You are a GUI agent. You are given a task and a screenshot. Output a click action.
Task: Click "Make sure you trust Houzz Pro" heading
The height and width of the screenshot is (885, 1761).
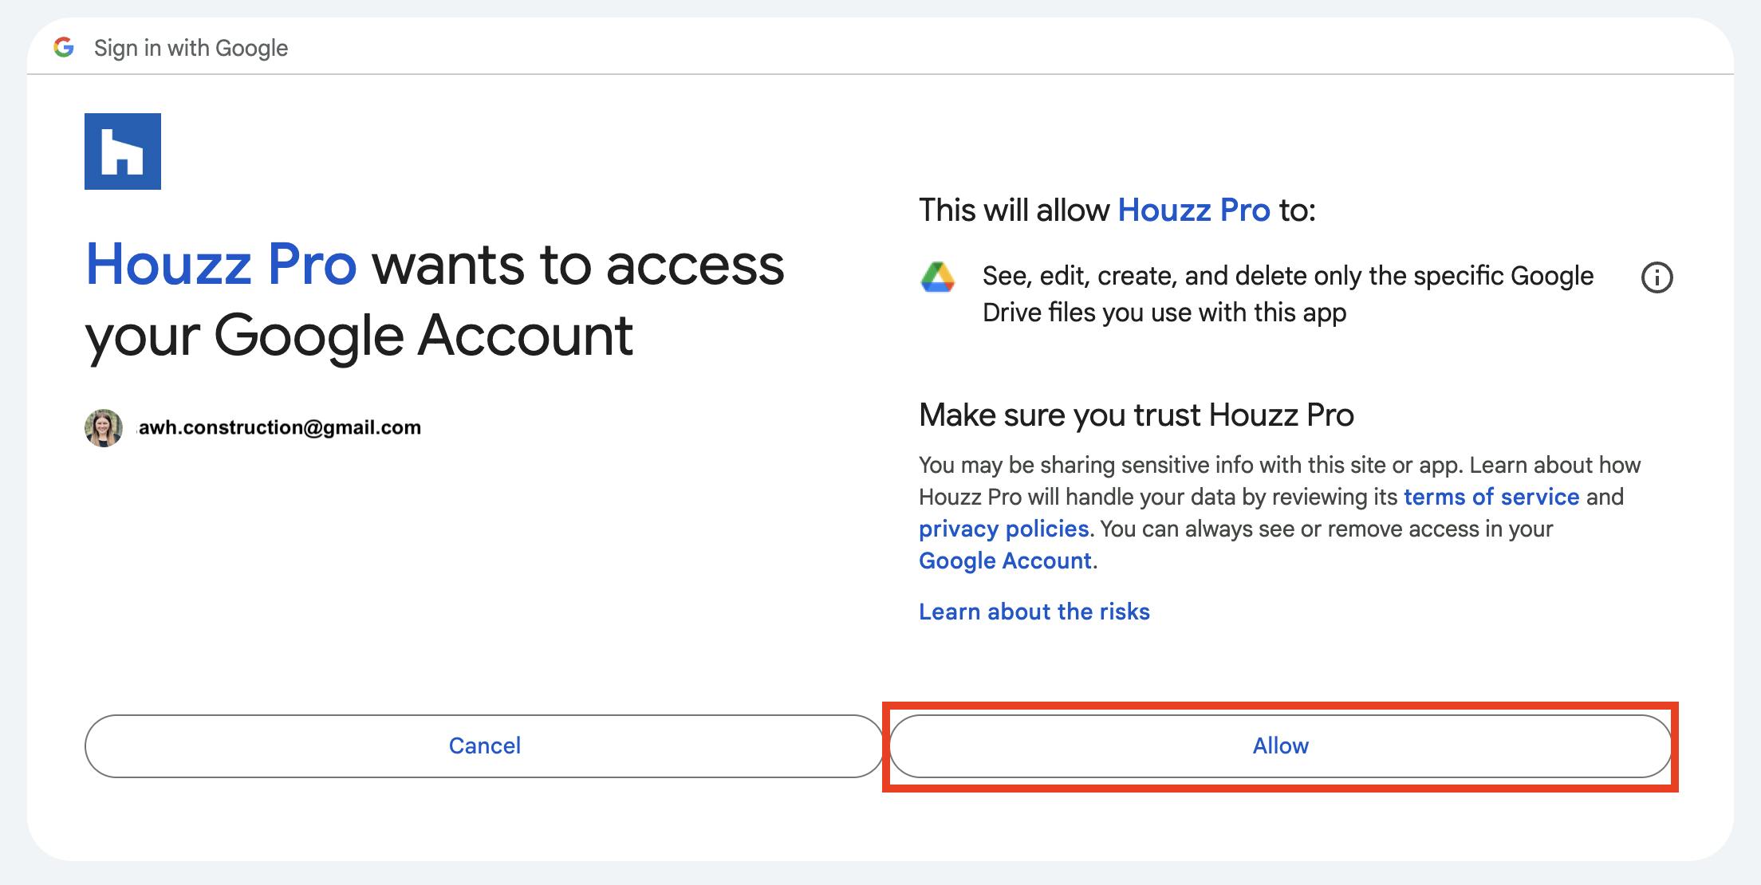pyautogui.click(x=1136, y=415)
